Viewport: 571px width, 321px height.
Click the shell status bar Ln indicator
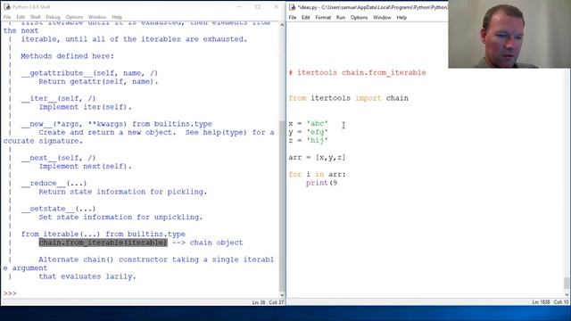[x=259, y=302]
